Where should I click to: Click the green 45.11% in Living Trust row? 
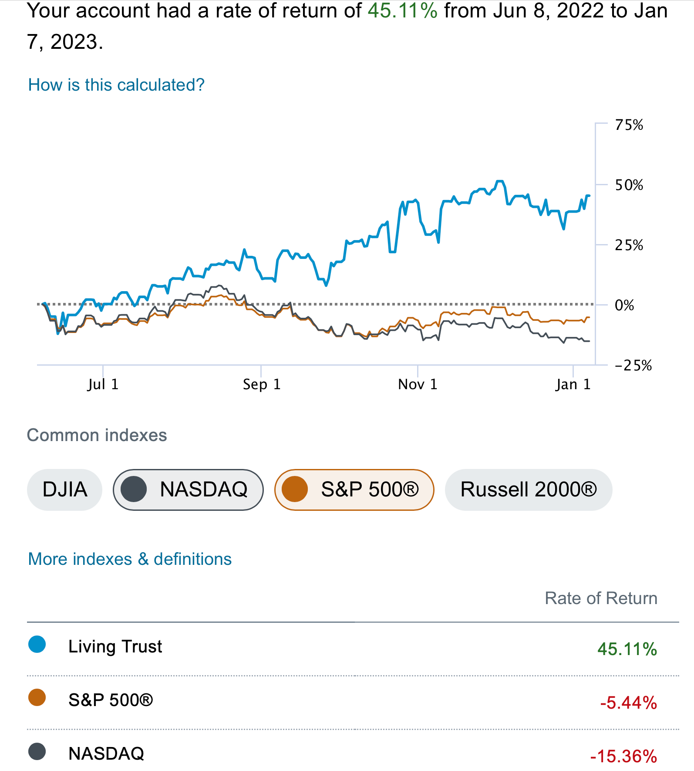coord(627,649)
